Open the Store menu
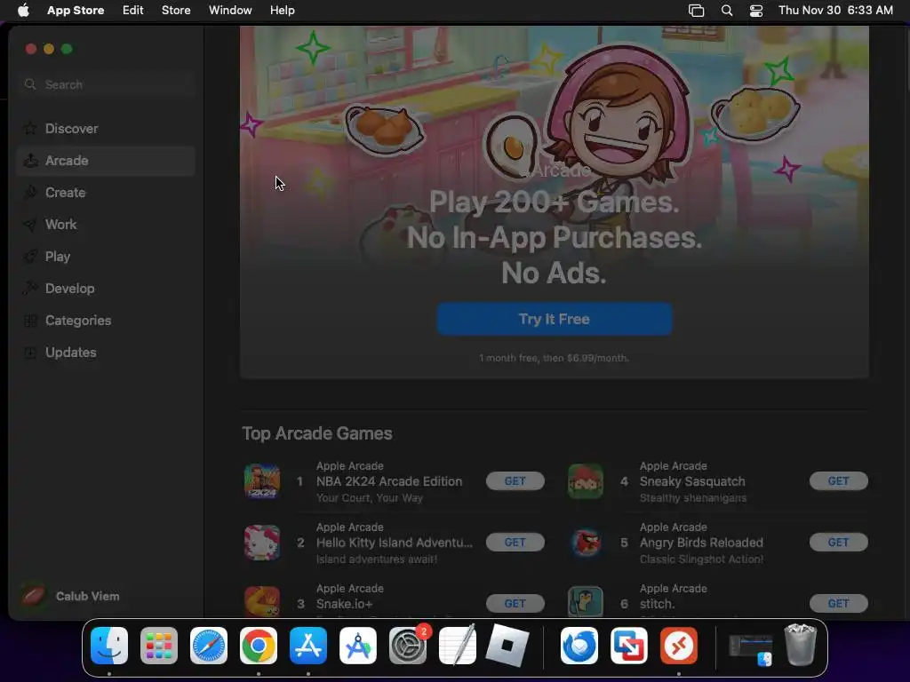Viewport: 910px width, 682px height. pos(176,11)
